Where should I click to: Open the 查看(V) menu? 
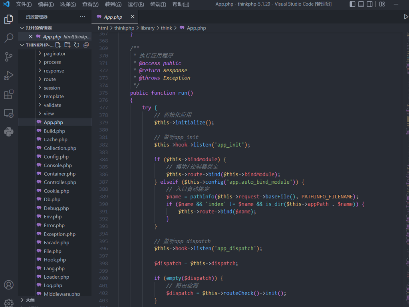coord(90,4)
